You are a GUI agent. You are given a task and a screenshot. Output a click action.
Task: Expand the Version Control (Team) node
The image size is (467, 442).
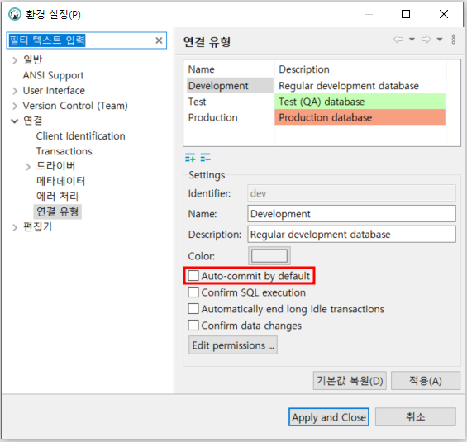[x=15, y=106]
